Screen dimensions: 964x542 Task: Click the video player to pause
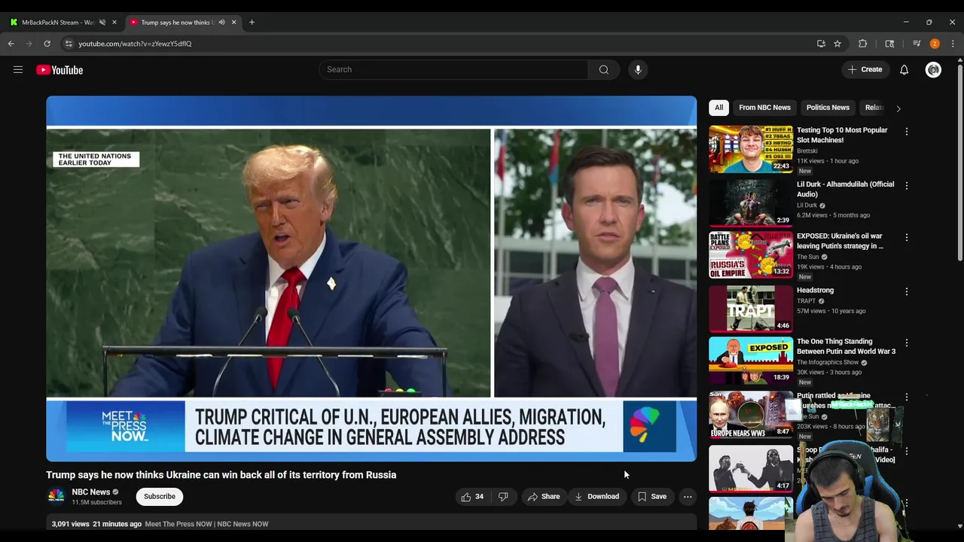coord(371,279)
